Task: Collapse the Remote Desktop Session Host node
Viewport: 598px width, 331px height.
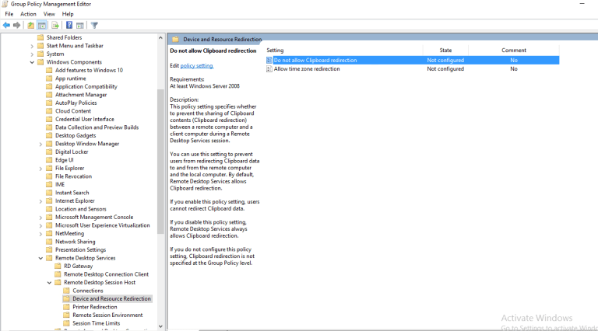Action: click(50, 283)
